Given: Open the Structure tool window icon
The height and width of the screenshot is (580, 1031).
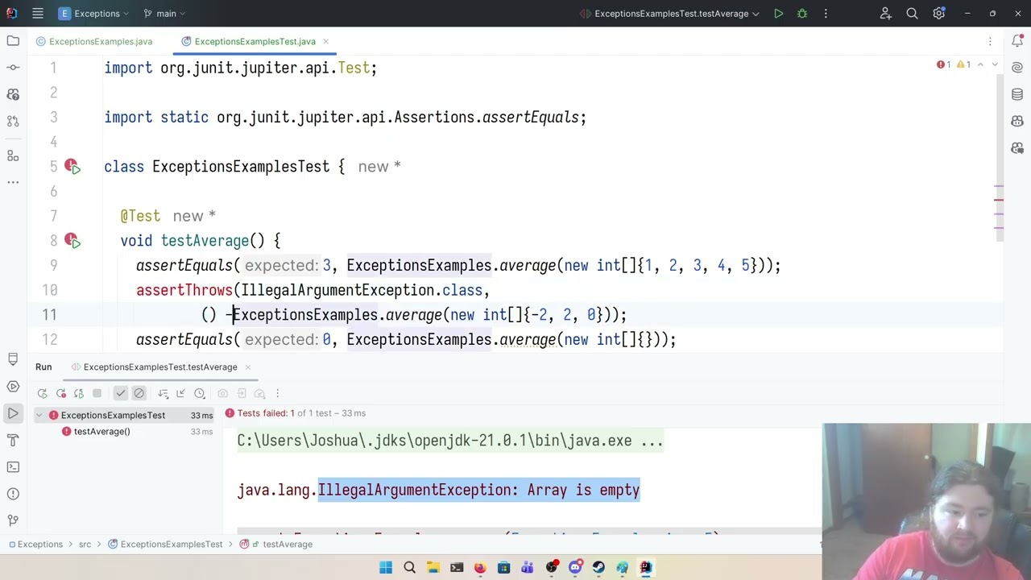Looking at the screenshot, I should [13, 155].
